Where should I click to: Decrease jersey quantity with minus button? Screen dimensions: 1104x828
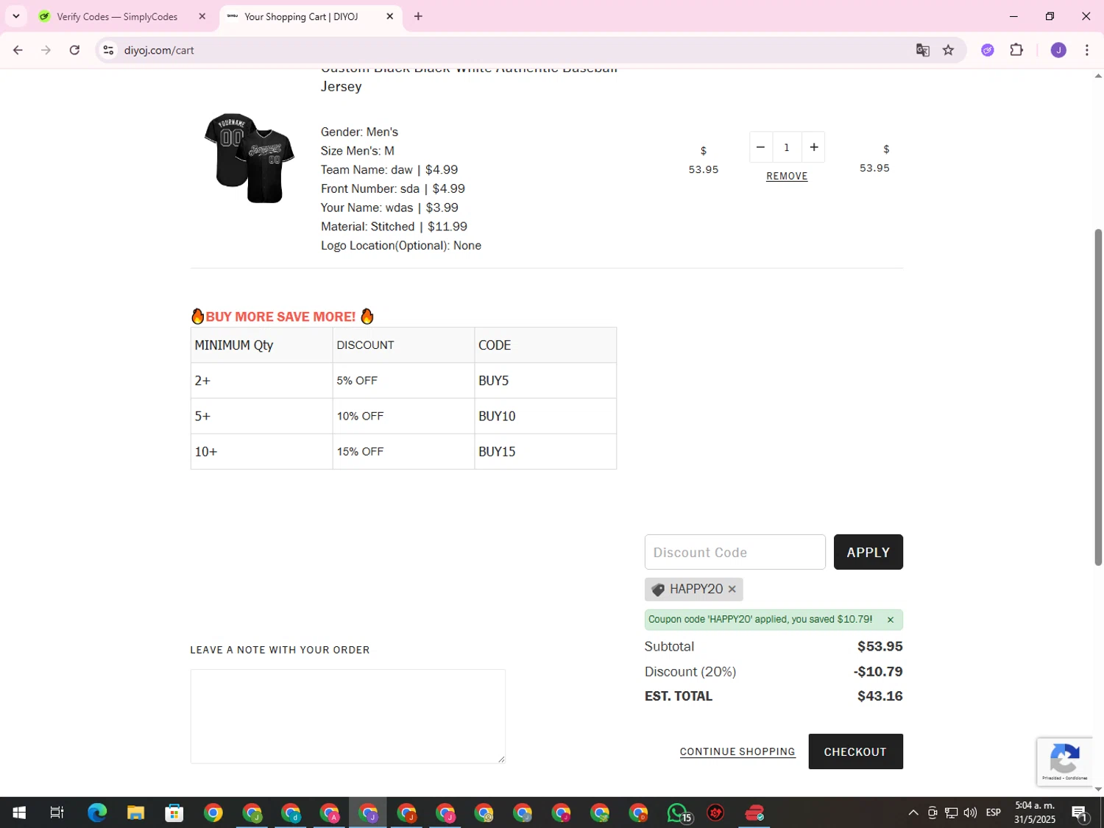click(760, 147)
